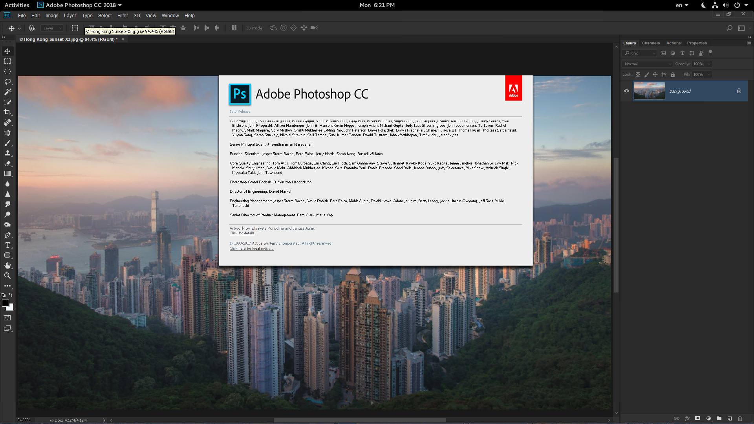Select the Move tool in toolbox
The width and height of the screenshot is (754, 424).
click(7, 51)
